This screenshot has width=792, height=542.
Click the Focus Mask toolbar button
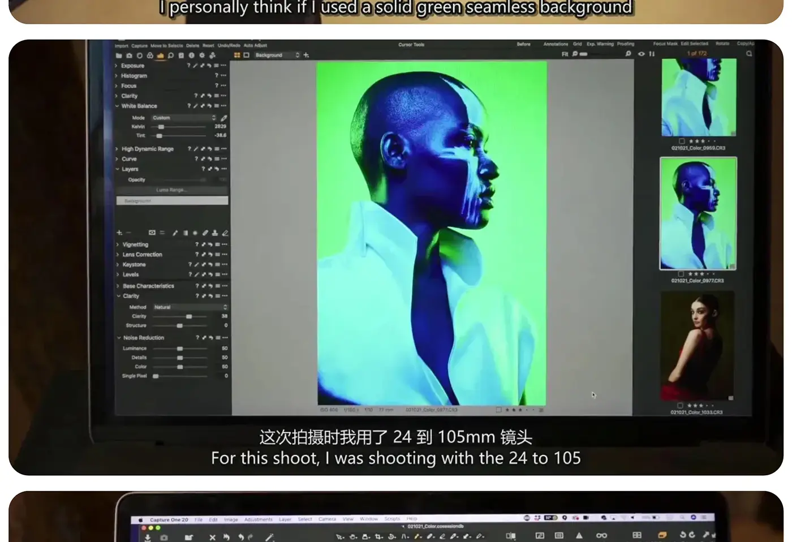(665, 43)
